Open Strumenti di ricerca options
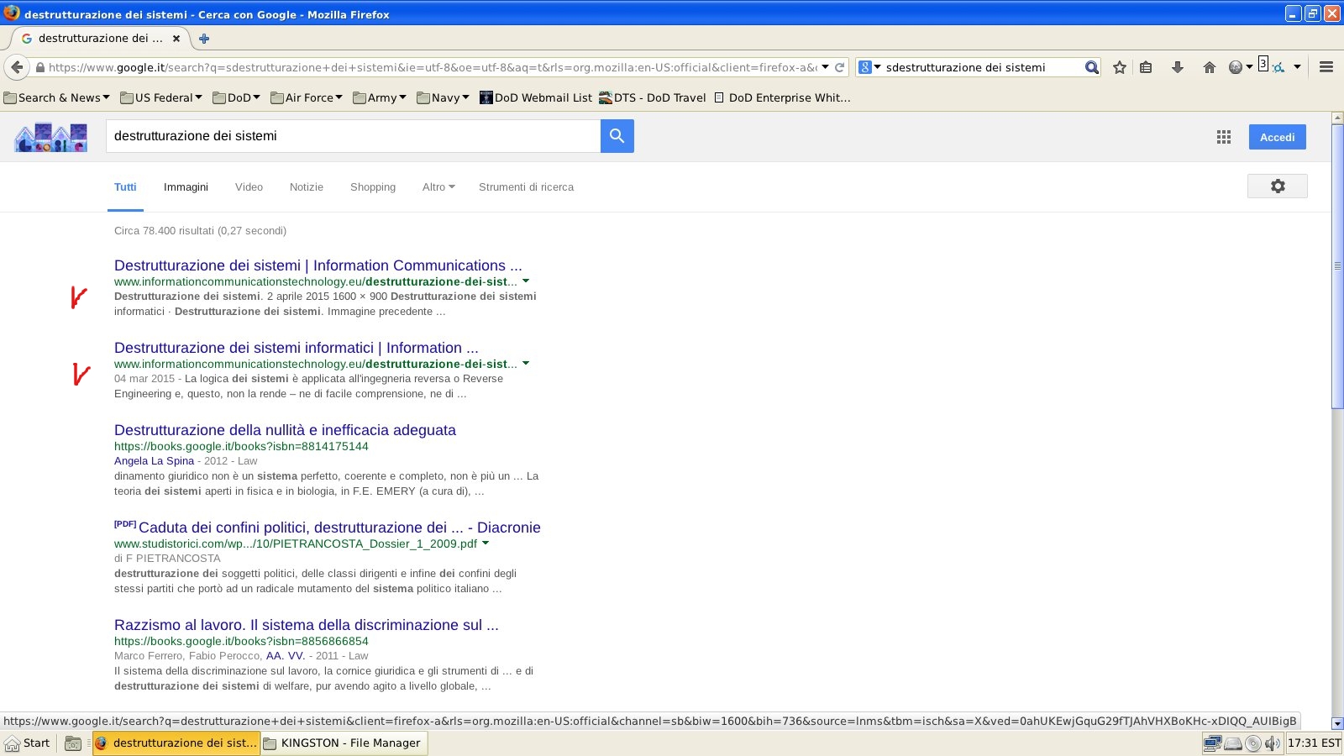The width and height of the screenshot is (1344, 756). pos(526,186)
